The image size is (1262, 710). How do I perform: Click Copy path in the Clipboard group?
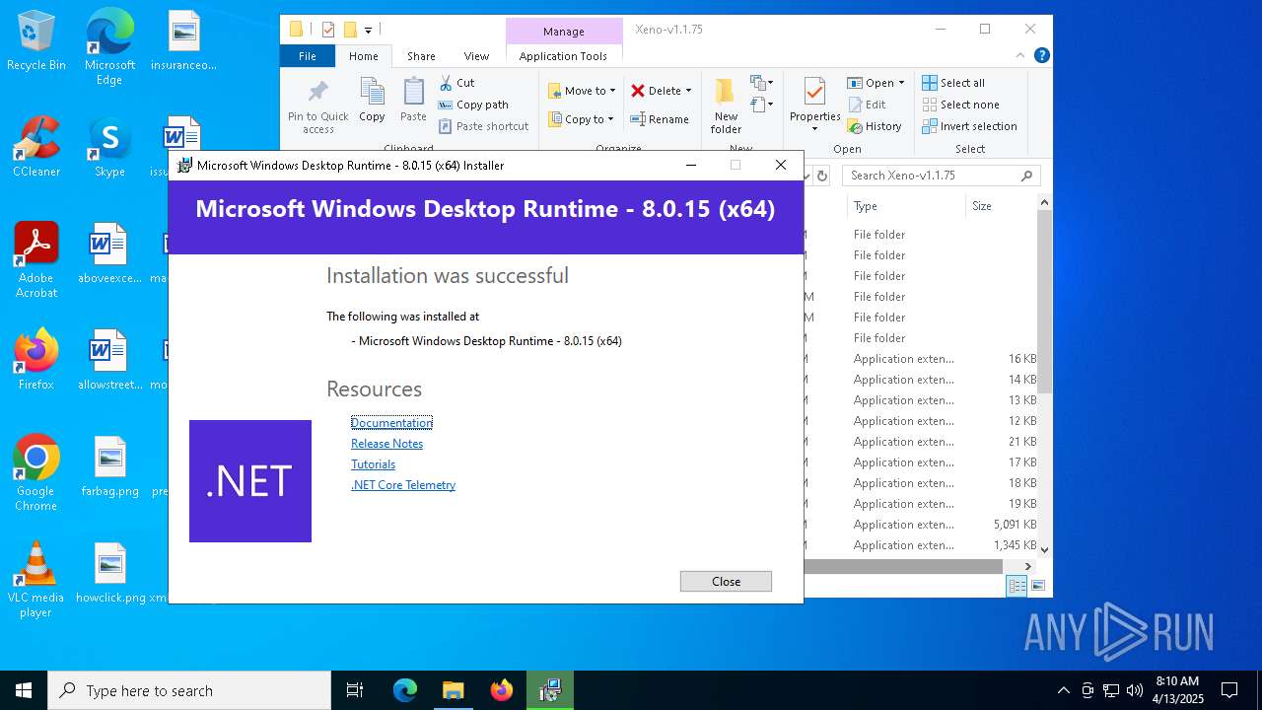click(473, 105)
